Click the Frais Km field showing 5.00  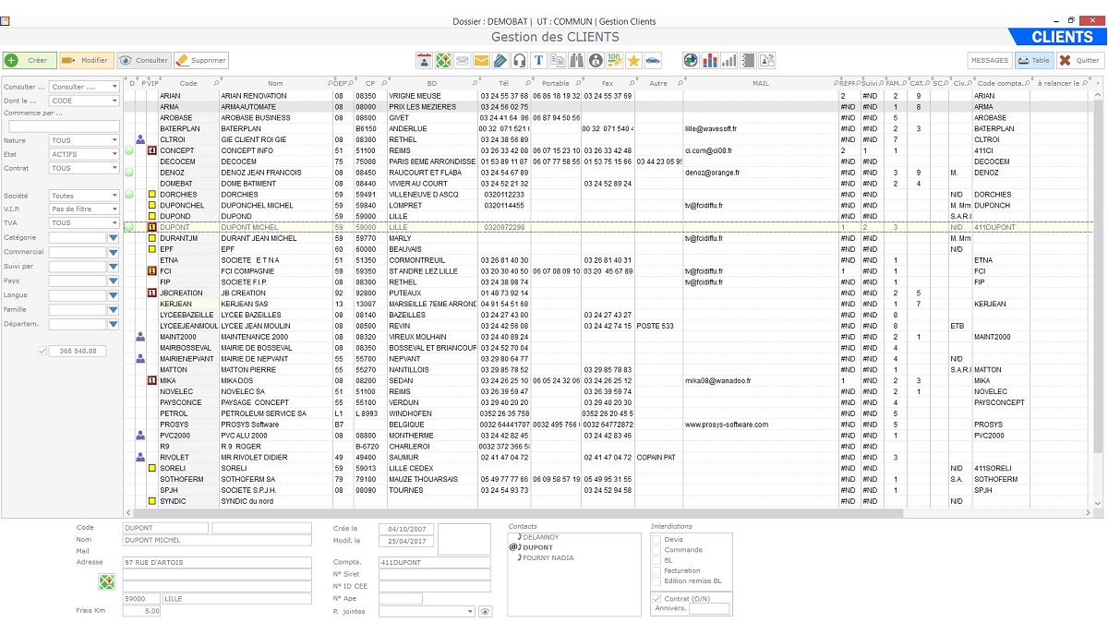143,610
